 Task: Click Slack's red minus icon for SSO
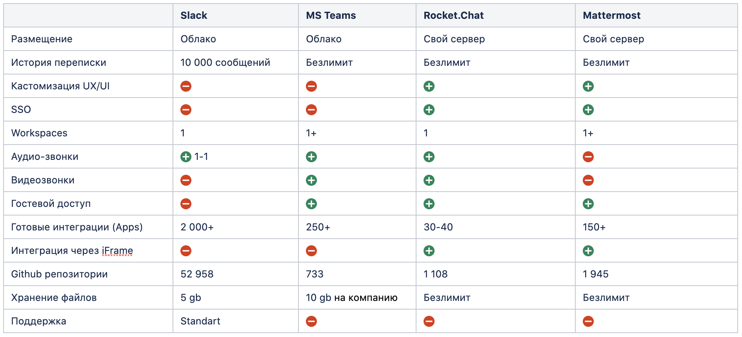pos(186,110)
